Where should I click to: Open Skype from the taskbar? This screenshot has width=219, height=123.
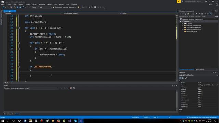[75, 121]
